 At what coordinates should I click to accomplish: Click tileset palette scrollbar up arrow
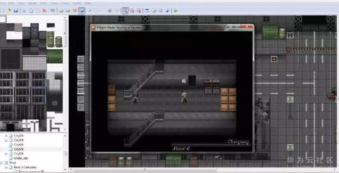pos(64,18)
